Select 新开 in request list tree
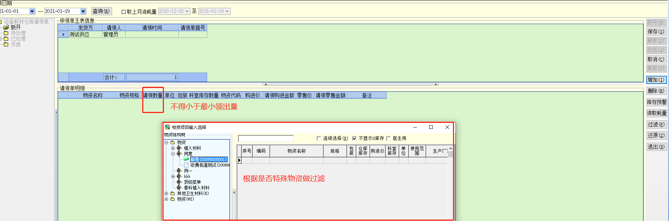The height and width of the screenshot is (221, 669). 16,27
